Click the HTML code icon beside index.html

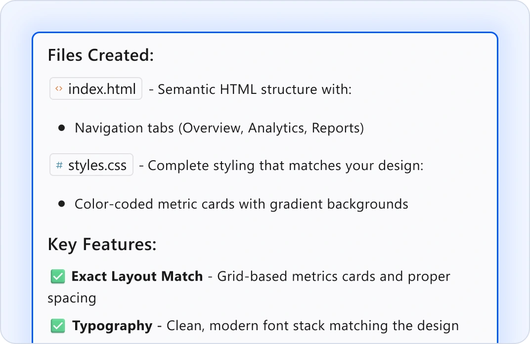coord(59,89)
